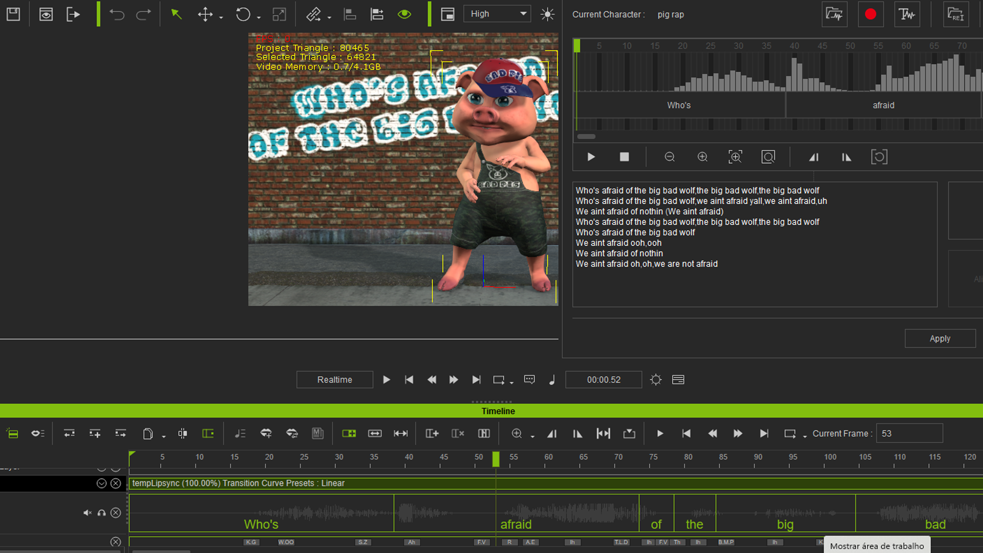The width and height of the screenshot is (983, 553).
Task: Play from the timeline toolbar
Action: click(660, 434)
